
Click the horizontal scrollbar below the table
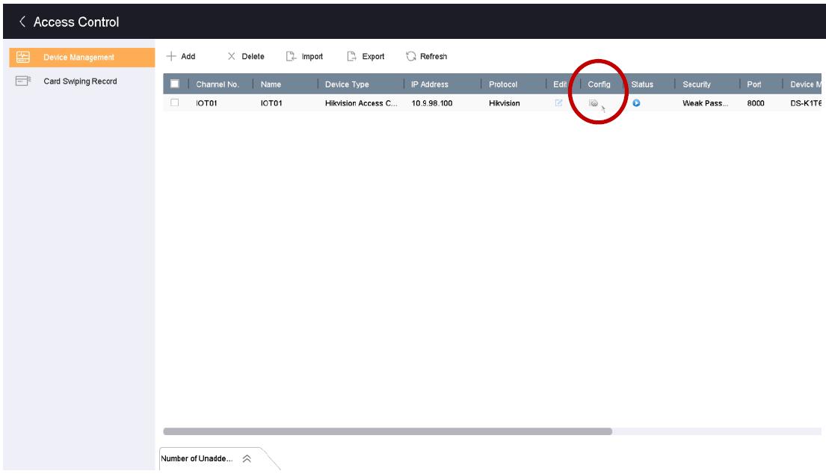pyautogui.click(x=387, y=431)
